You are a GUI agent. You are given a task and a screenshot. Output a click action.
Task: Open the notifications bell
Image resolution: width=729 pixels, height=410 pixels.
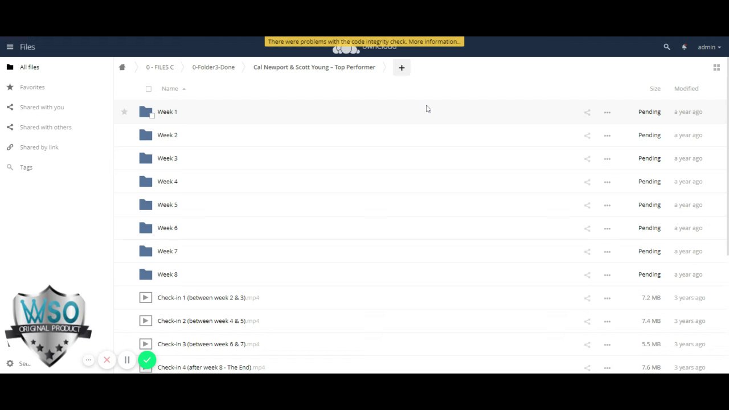pyautogui.click(x=684, y=47)
